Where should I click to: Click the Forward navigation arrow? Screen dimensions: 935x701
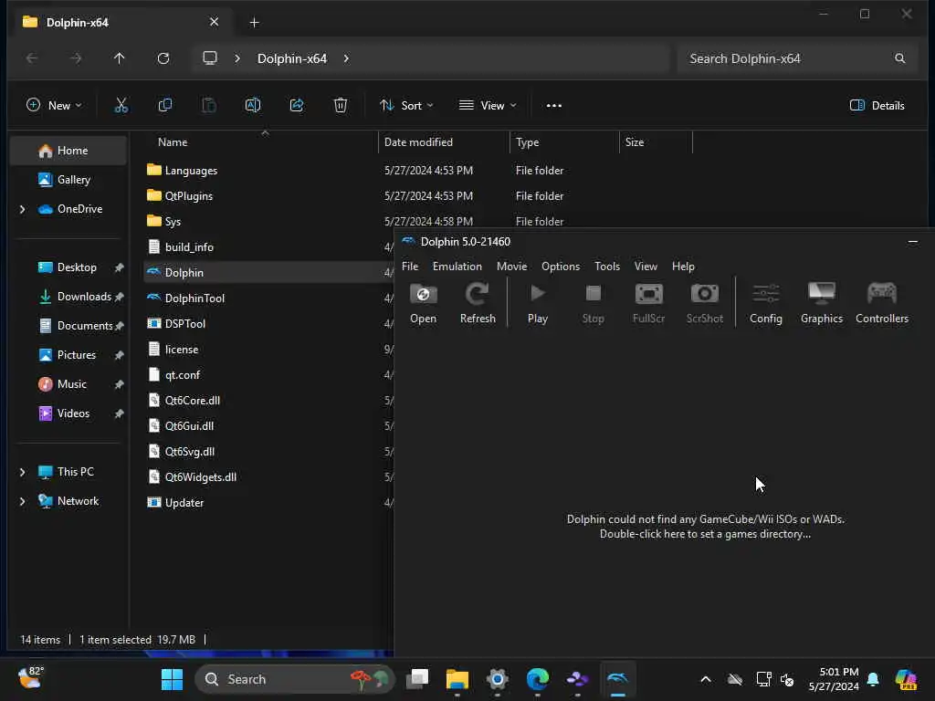click(76, 58)
